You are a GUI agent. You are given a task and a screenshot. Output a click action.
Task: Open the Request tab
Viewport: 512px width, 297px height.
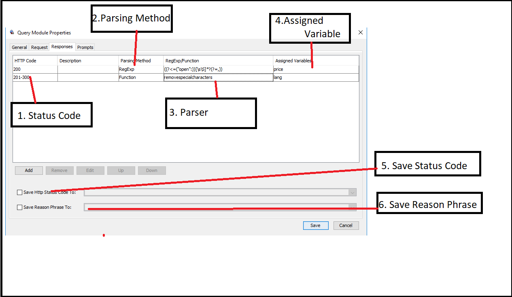39,47
